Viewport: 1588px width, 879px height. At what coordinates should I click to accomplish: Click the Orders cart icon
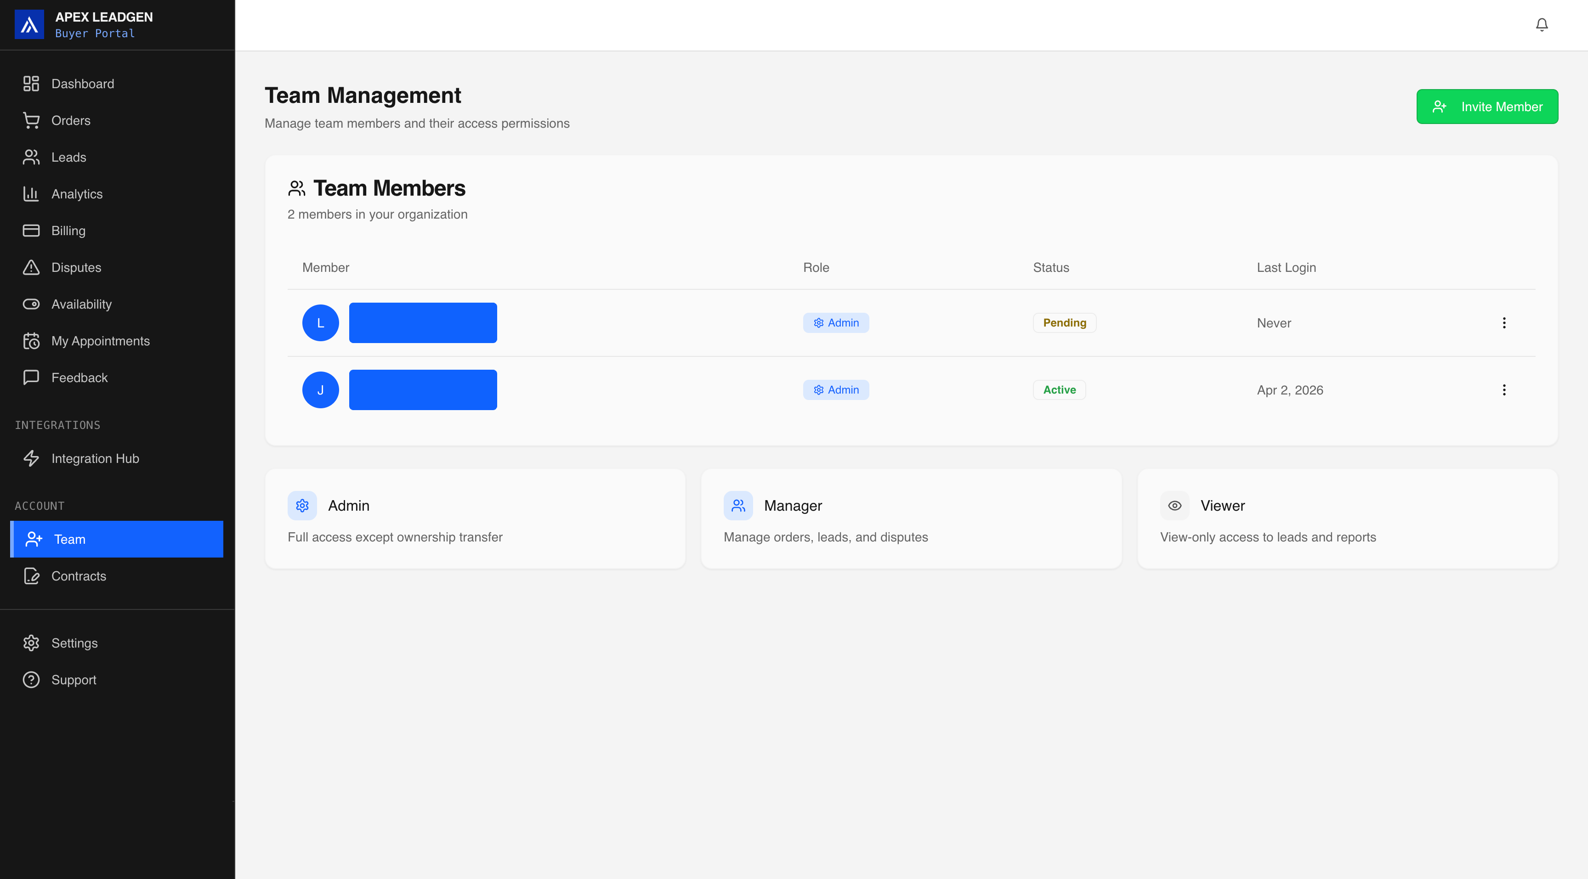coord(31,121)
